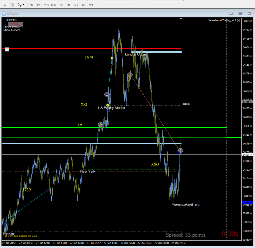The height and width of the screenshot is (248, 255).
Task: Click the current price label 34227.9
Action: [247, 154]
